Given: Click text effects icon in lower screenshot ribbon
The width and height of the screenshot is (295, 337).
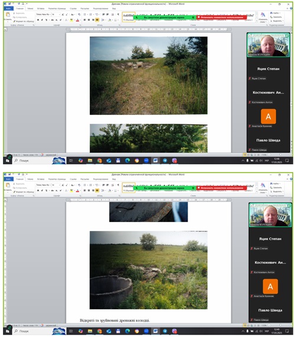Looking at the screenshot, I should [x=67, y=190].
